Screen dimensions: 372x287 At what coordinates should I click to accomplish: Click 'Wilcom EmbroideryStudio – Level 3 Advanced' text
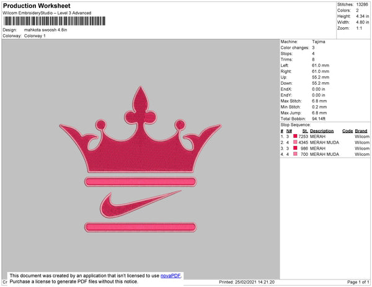pos(47,13)
